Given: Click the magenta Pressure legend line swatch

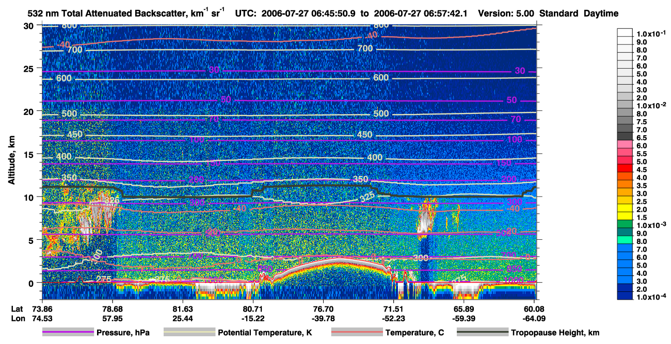Looking at the screenshot, I should [x=68, y=333].
